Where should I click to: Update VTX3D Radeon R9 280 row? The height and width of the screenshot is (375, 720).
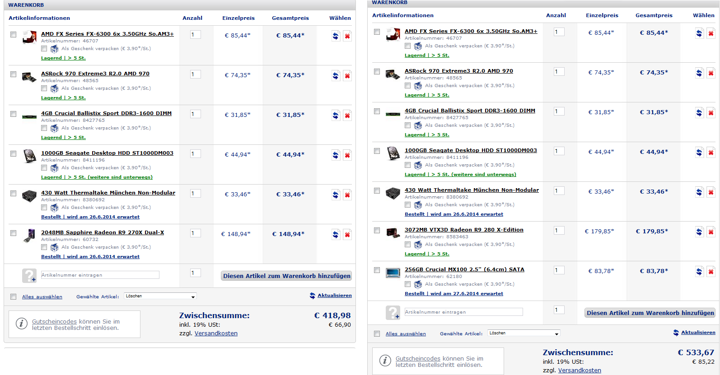699,232
